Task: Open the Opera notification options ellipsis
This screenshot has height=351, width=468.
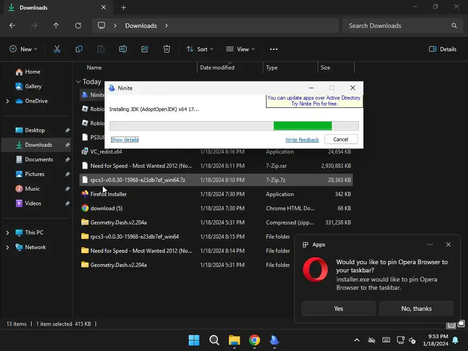Action: point(430,245)
